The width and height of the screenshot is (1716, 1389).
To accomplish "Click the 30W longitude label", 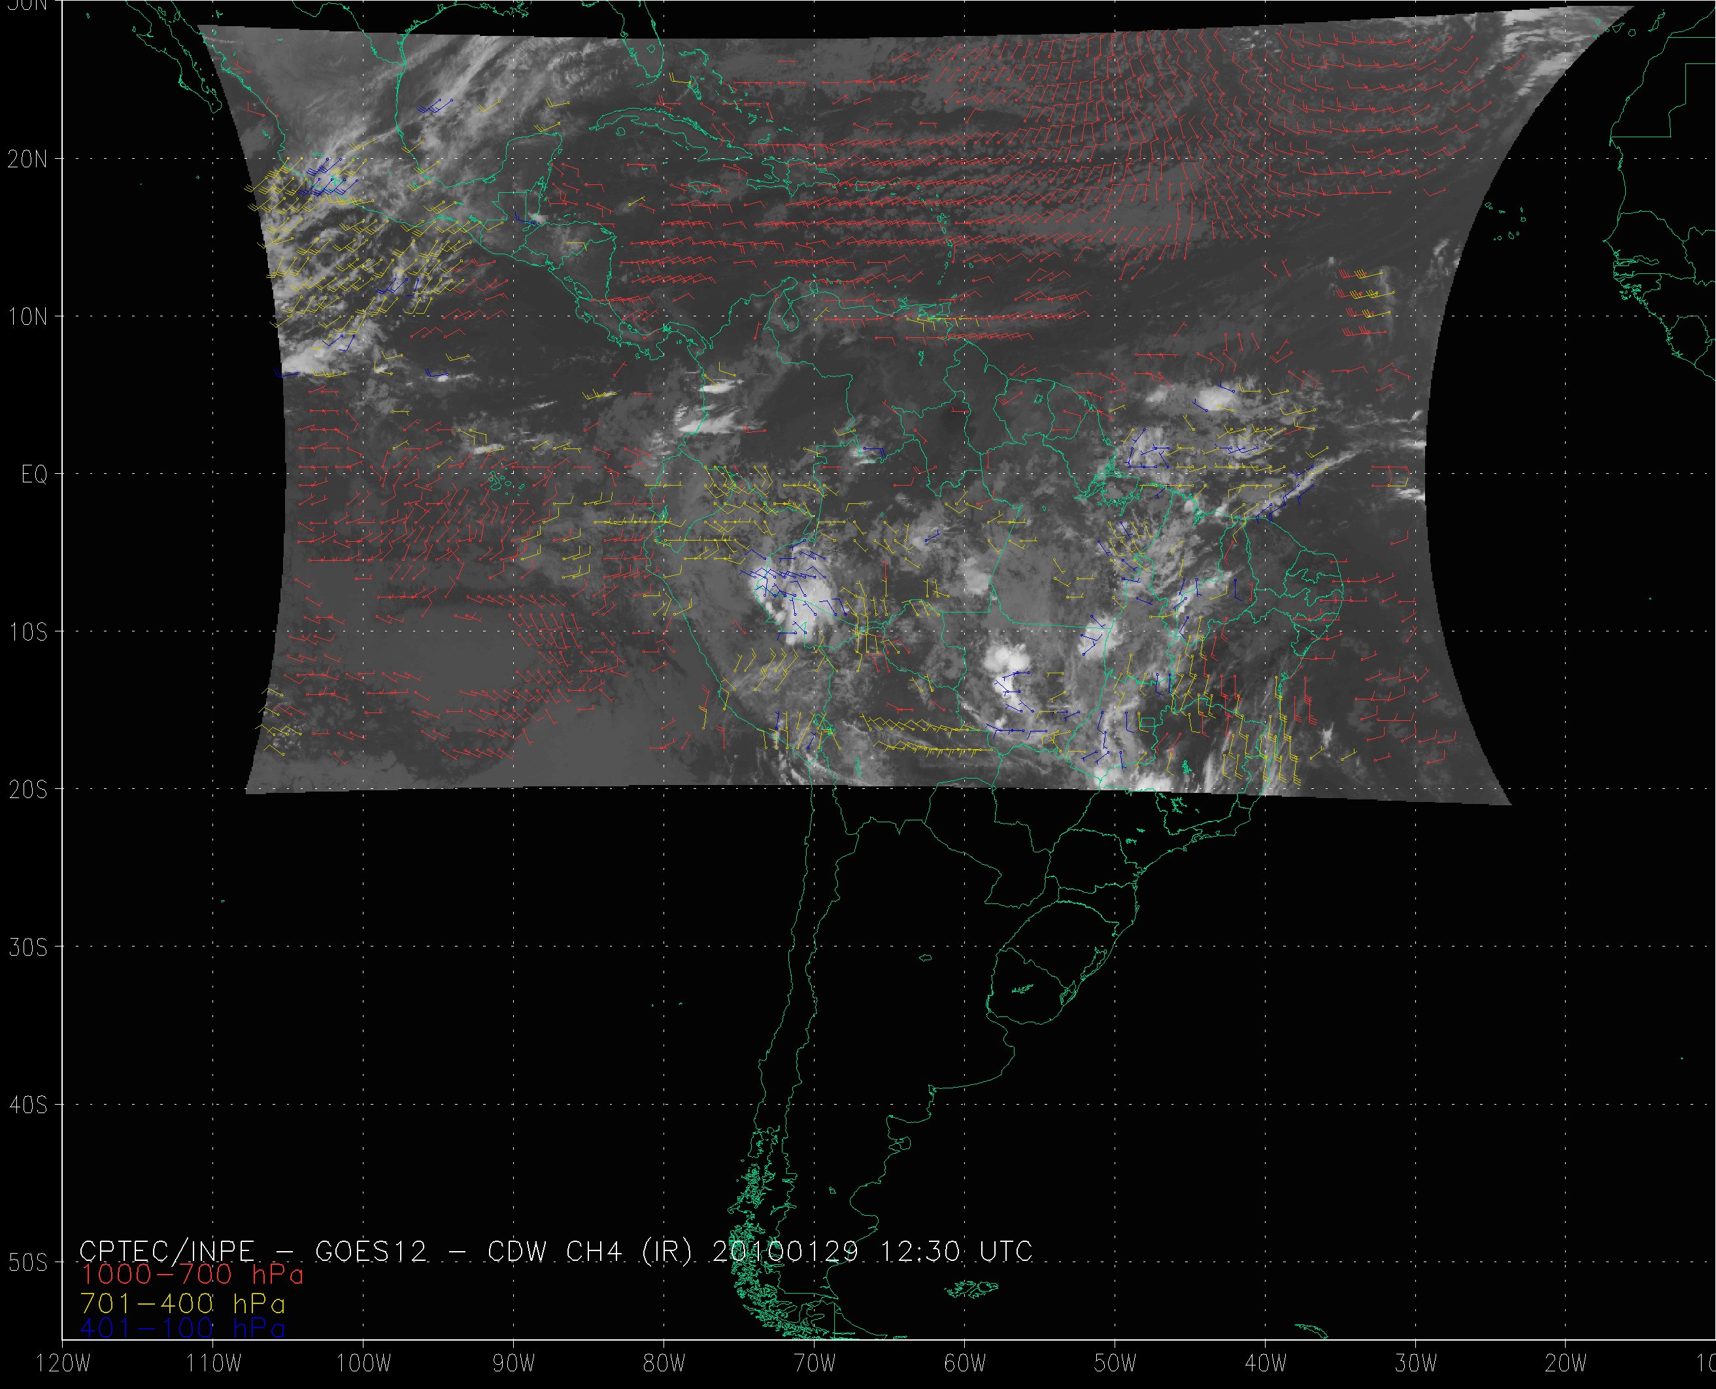I will point(1416,1364).
